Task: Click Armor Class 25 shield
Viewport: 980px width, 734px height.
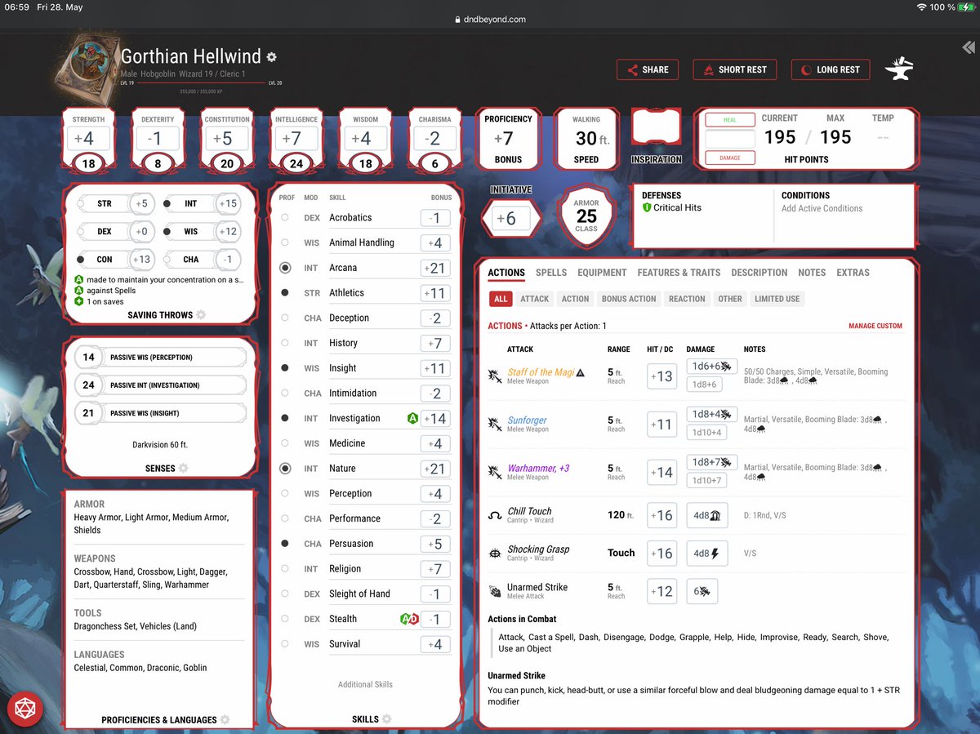Action: pos(586,215)
